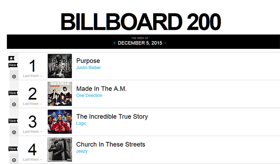Click the star badge beside Purpose
Viewport: 280px width, 164px height.
[x=11, y=58]
